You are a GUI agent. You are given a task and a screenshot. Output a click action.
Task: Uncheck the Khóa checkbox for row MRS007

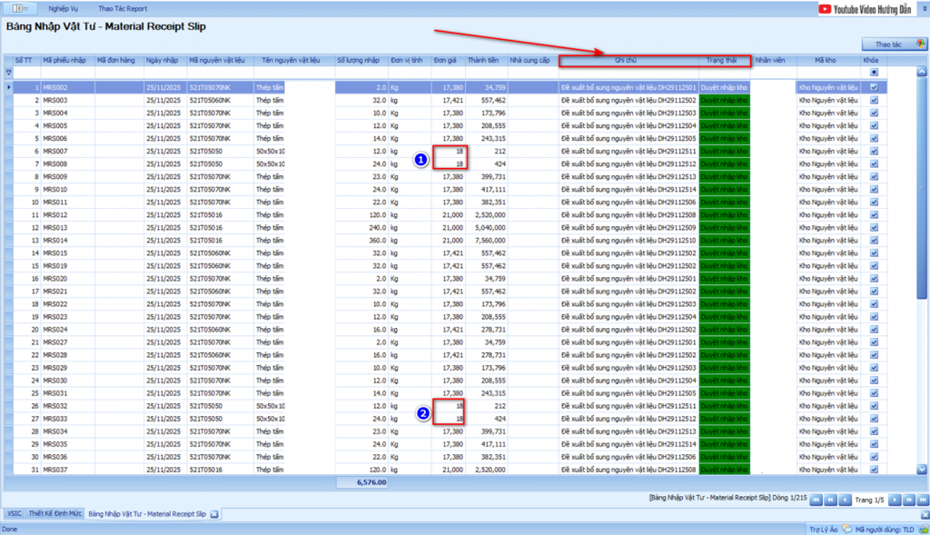pyautogui.click(x=874, y=151)
